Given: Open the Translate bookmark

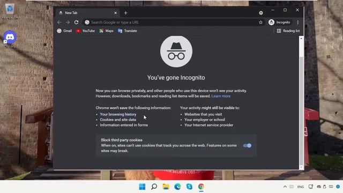Looking at the screenshot, I should 128,31.
